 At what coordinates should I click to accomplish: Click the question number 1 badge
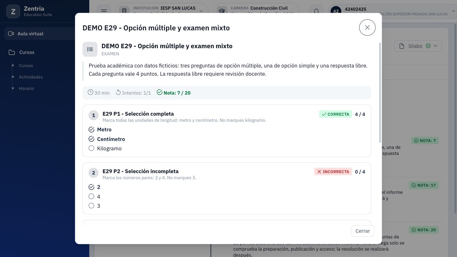94,115
